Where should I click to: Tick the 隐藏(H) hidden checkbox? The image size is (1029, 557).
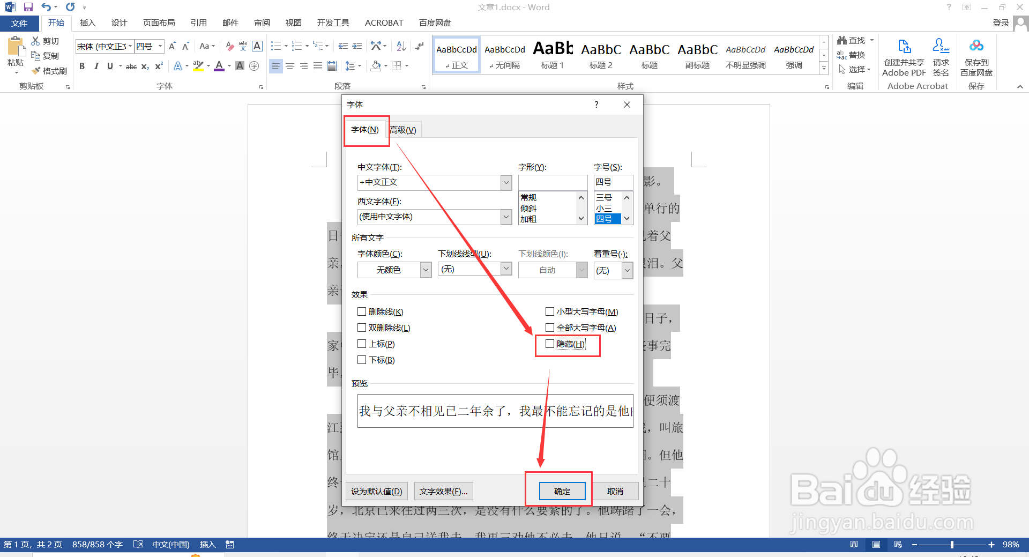point(550,344)
